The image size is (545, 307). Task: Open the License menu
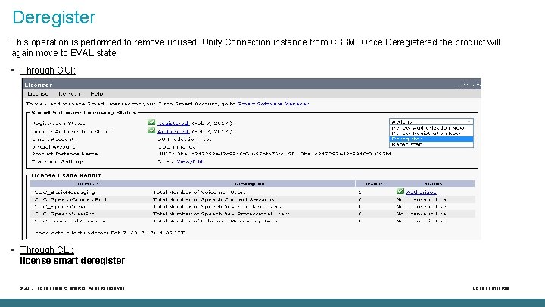coord(38,94)
